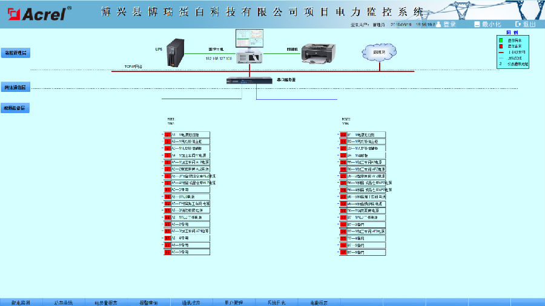This screenshot has height=306, width=545.
Task: Open the 电参量报表 tab
Action: pyautogui.click(x=106, y=302)
